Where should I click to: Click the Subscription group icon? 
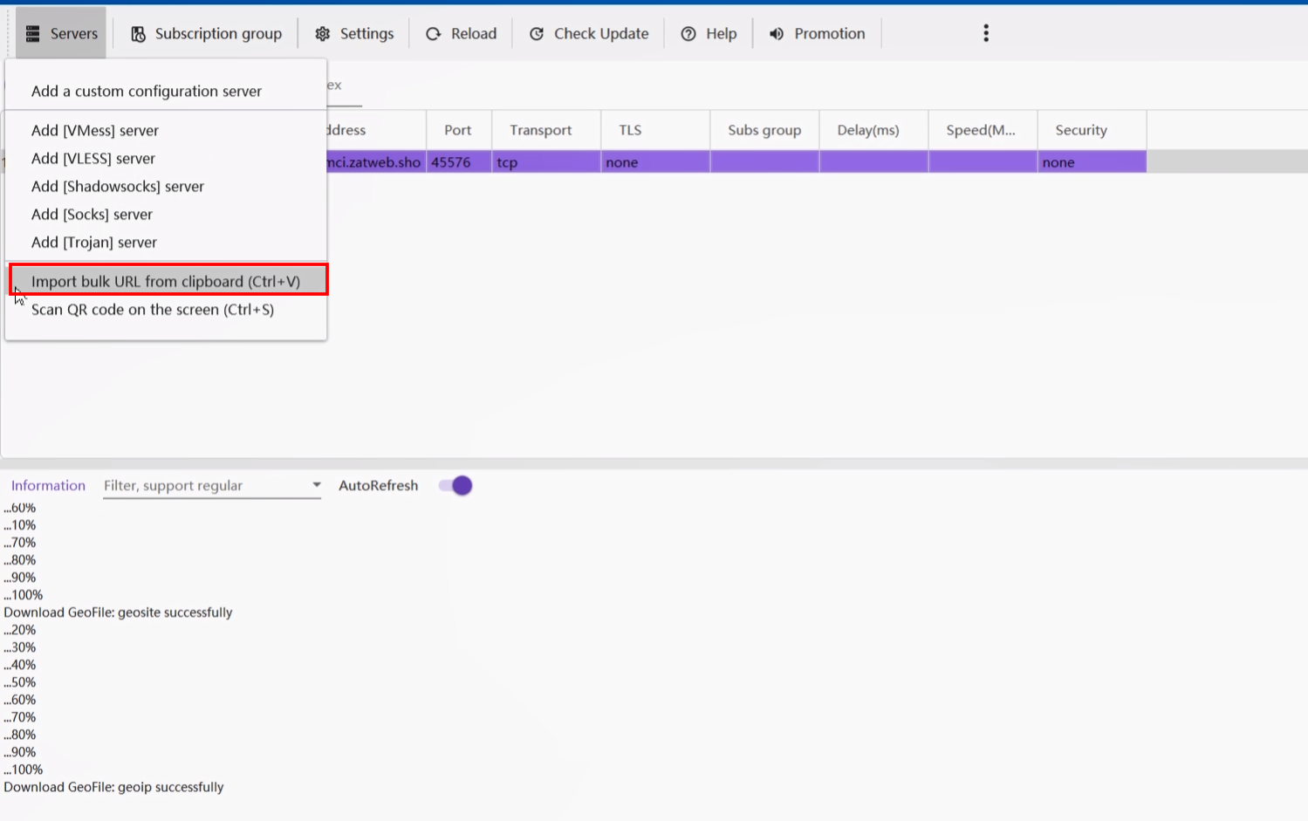(x=138, y=34)
